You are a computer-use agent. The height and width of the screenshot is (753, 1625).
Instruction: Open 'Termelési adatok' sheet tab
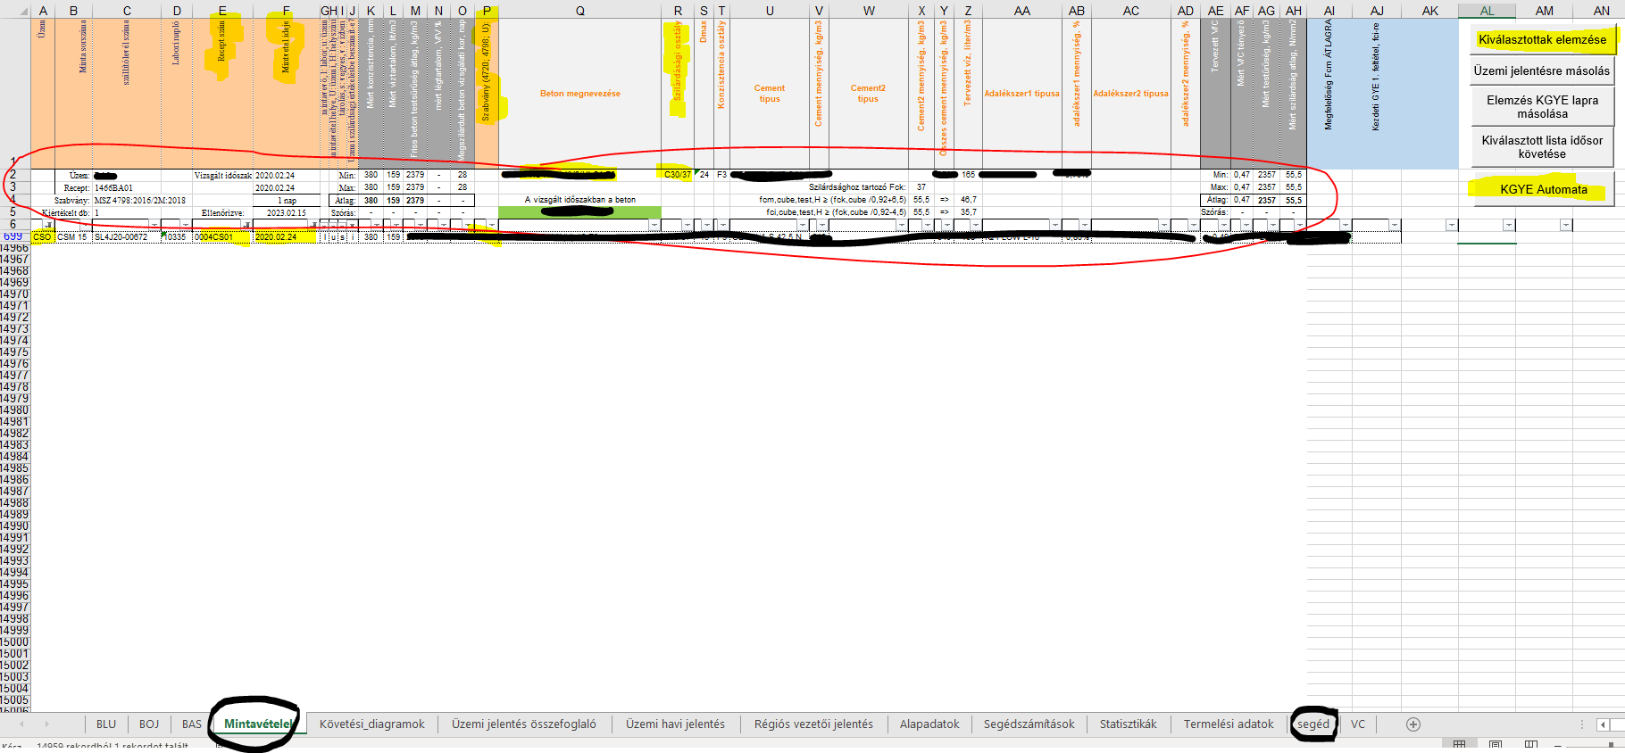(1229, 724)
